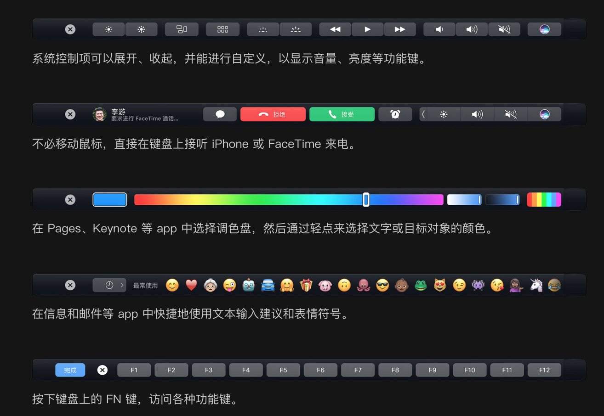This screenshot has width=604, height=416.
Task: Insert the winking tongue-out emoji
Action: [230, 285]
